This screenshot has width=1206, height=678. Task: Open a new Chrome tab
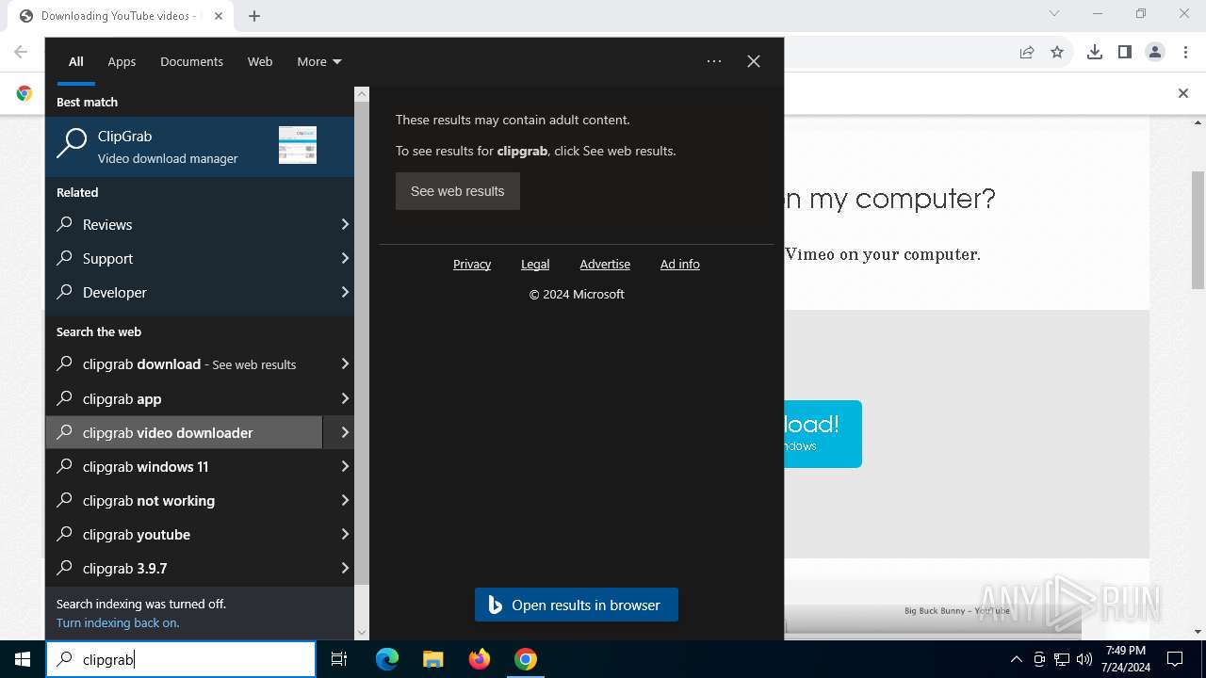coord(254,15)
